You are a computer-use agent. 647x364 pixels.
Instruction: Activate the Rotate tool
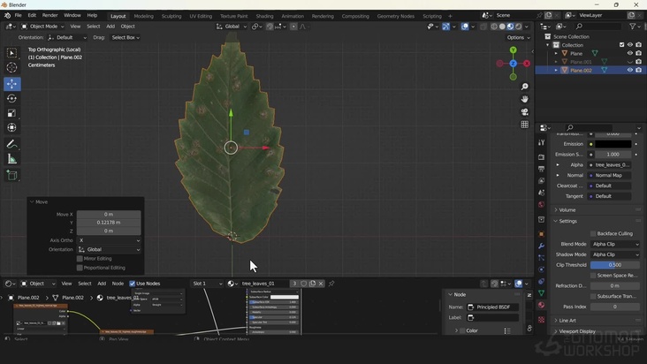pyautogui.click(x=11, y=99)
